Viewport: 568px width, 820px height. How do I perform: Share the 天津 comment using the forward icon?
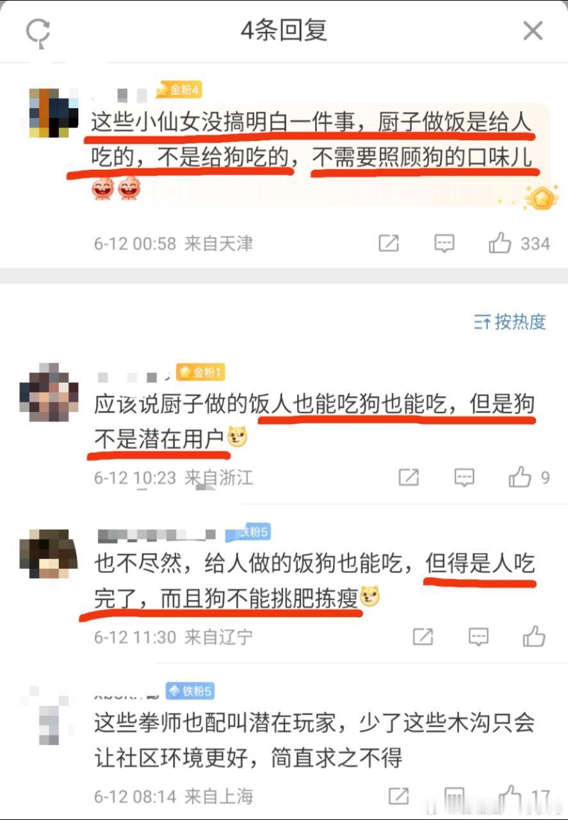point(389,243)
